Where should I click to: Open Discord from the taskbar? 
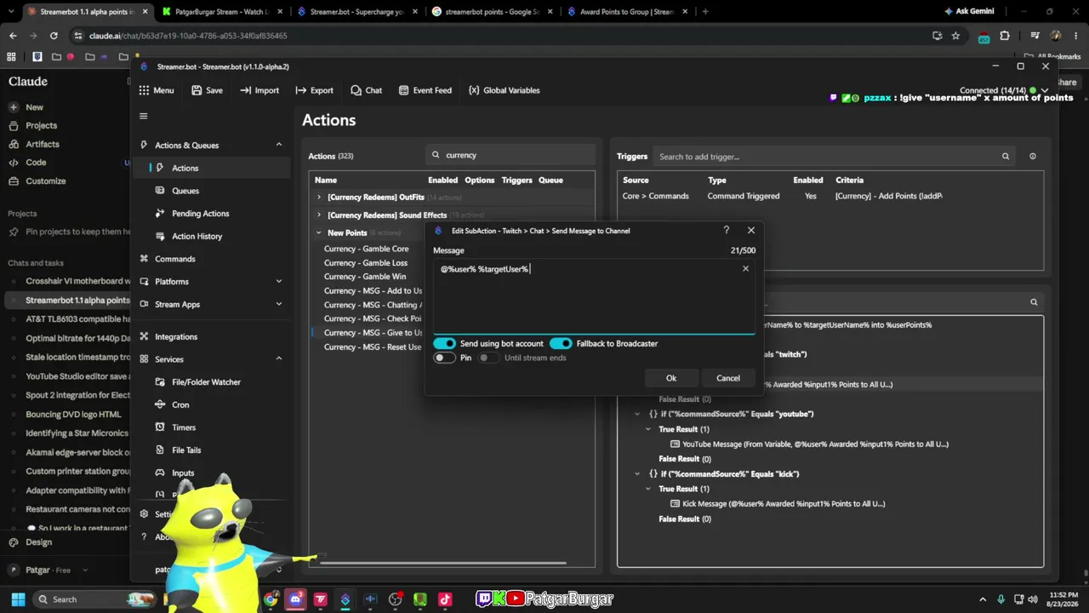[295, 599]
